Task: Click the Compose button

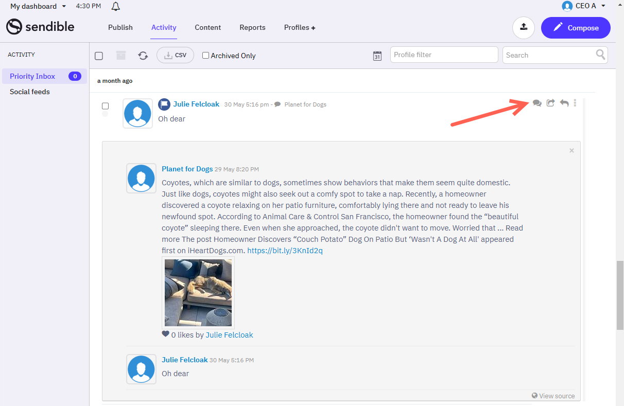Action: point(576,28)
